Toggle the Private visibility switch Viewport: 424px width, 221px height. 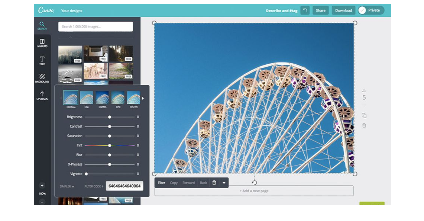coord(371,10)
